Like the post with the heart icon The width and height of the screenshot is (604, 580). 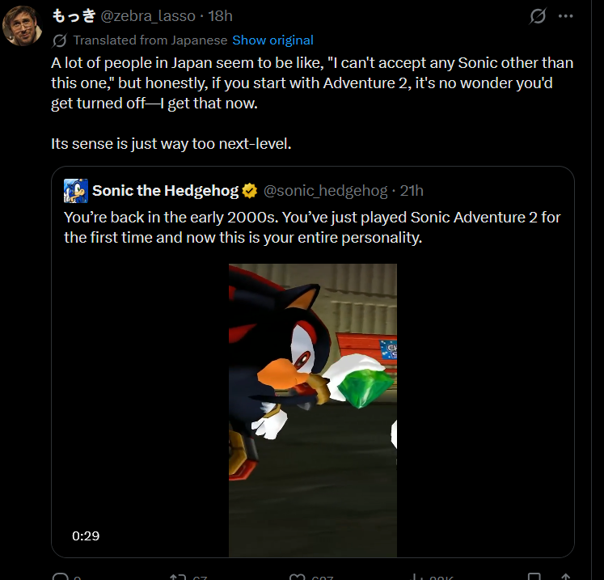pos(298,577)
